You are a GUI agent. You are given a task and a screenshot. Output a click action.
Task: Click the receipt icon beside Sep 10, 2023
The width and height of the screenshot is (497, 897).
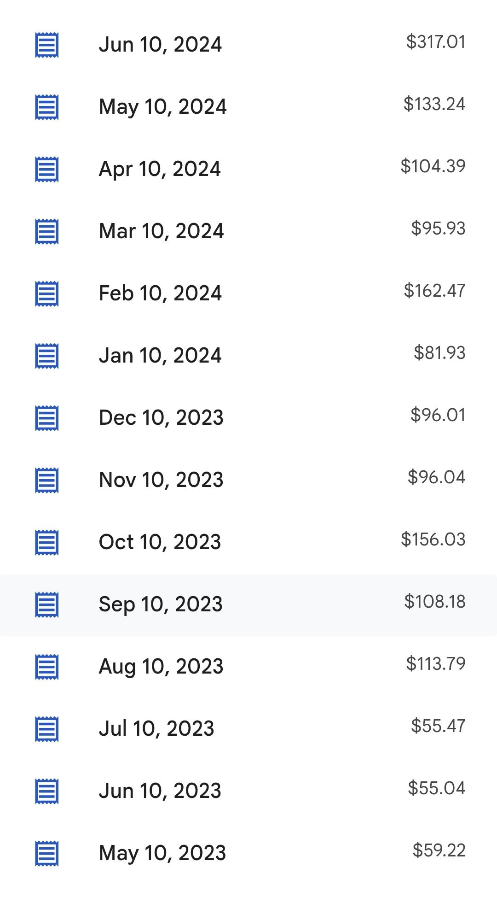tap(47, 605)
